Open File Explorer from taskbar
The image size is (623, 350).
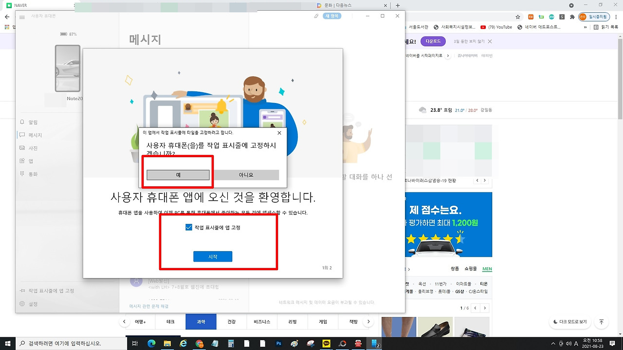167,343
